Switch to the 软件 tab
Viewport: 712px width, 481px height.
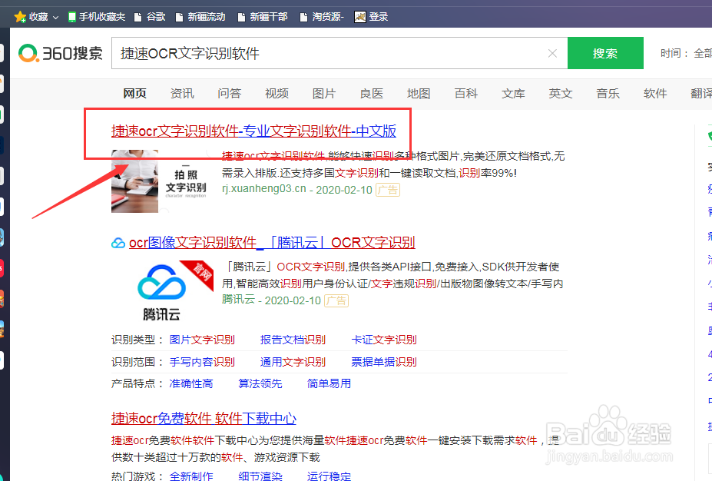655,94
